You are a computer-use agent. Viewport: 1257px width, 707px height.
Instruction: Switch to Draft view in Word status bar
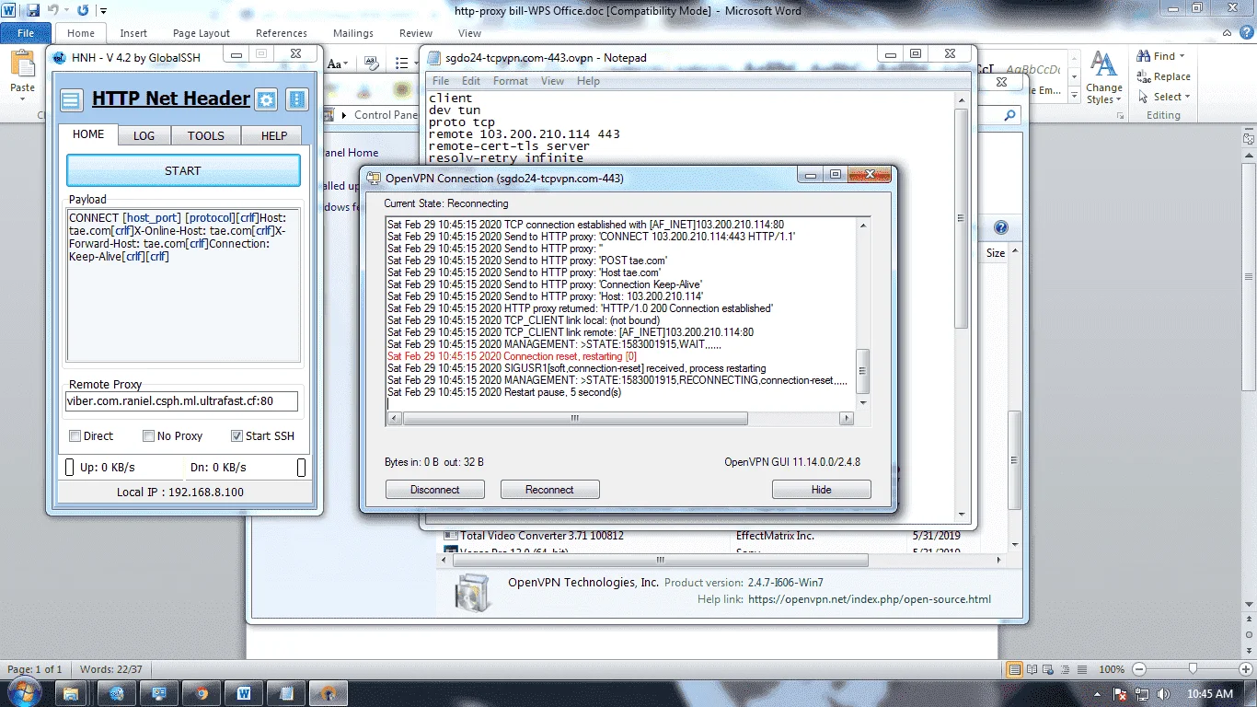pos(1080,669)
